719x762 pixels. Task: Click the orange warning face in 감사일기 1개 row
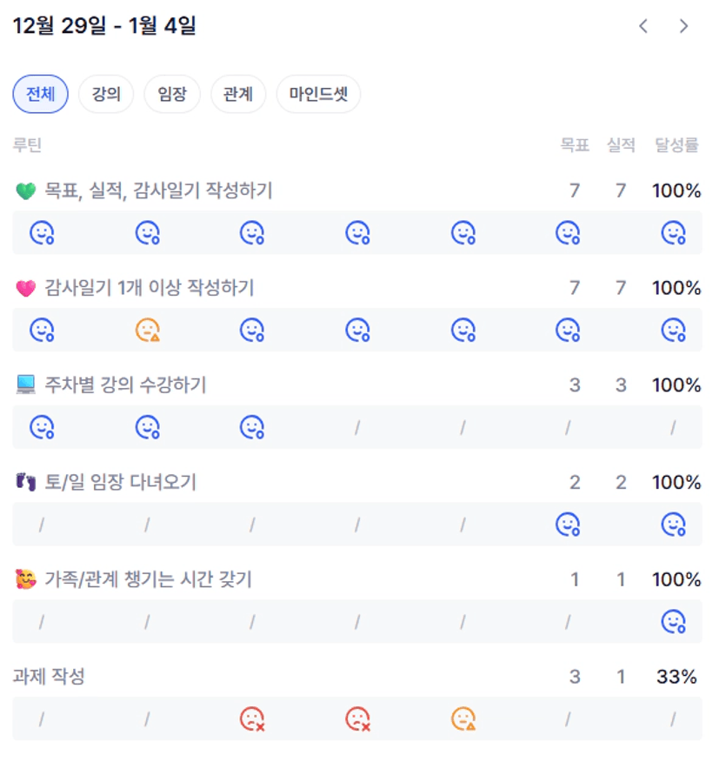tap(148, 331)
